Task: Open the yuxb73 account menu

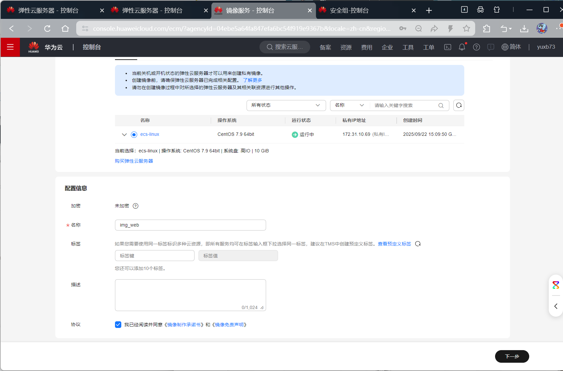Action: (x=546, y=47)
